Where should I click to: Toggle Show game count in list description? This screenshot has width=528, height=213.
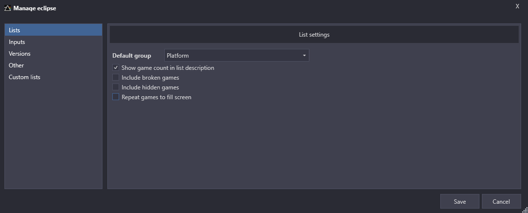pos(116,68)
